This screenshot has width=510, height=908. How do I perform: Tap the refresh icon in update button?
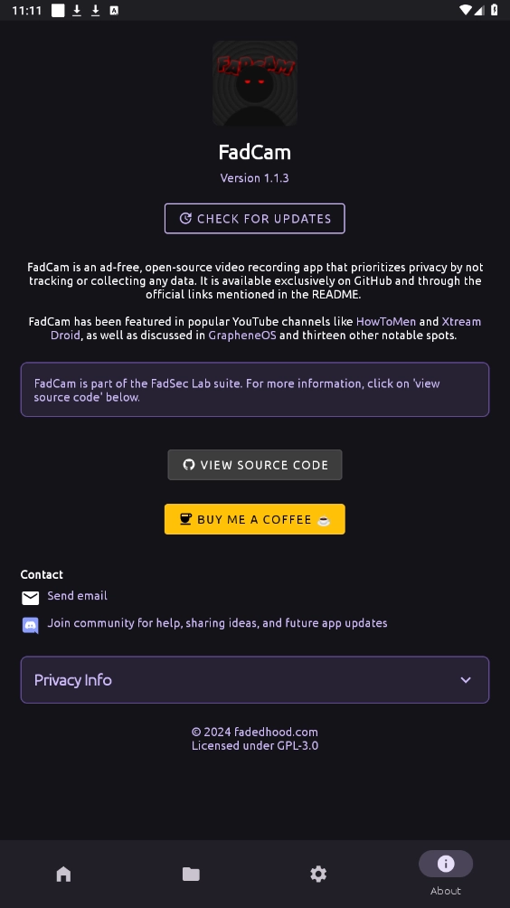185,218
